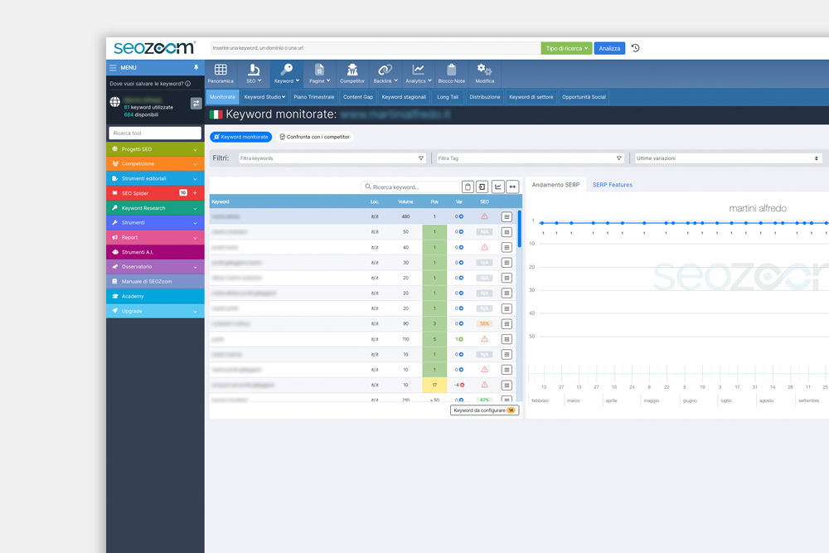Click the green variation indicator showing 1
829x553 pixels.
pos(460,339)
